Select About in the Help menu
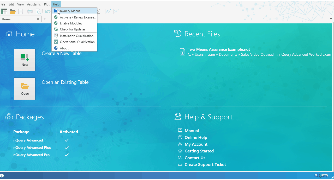The height and width of the screenshot is (180, 334). click(x=74, y=48)
